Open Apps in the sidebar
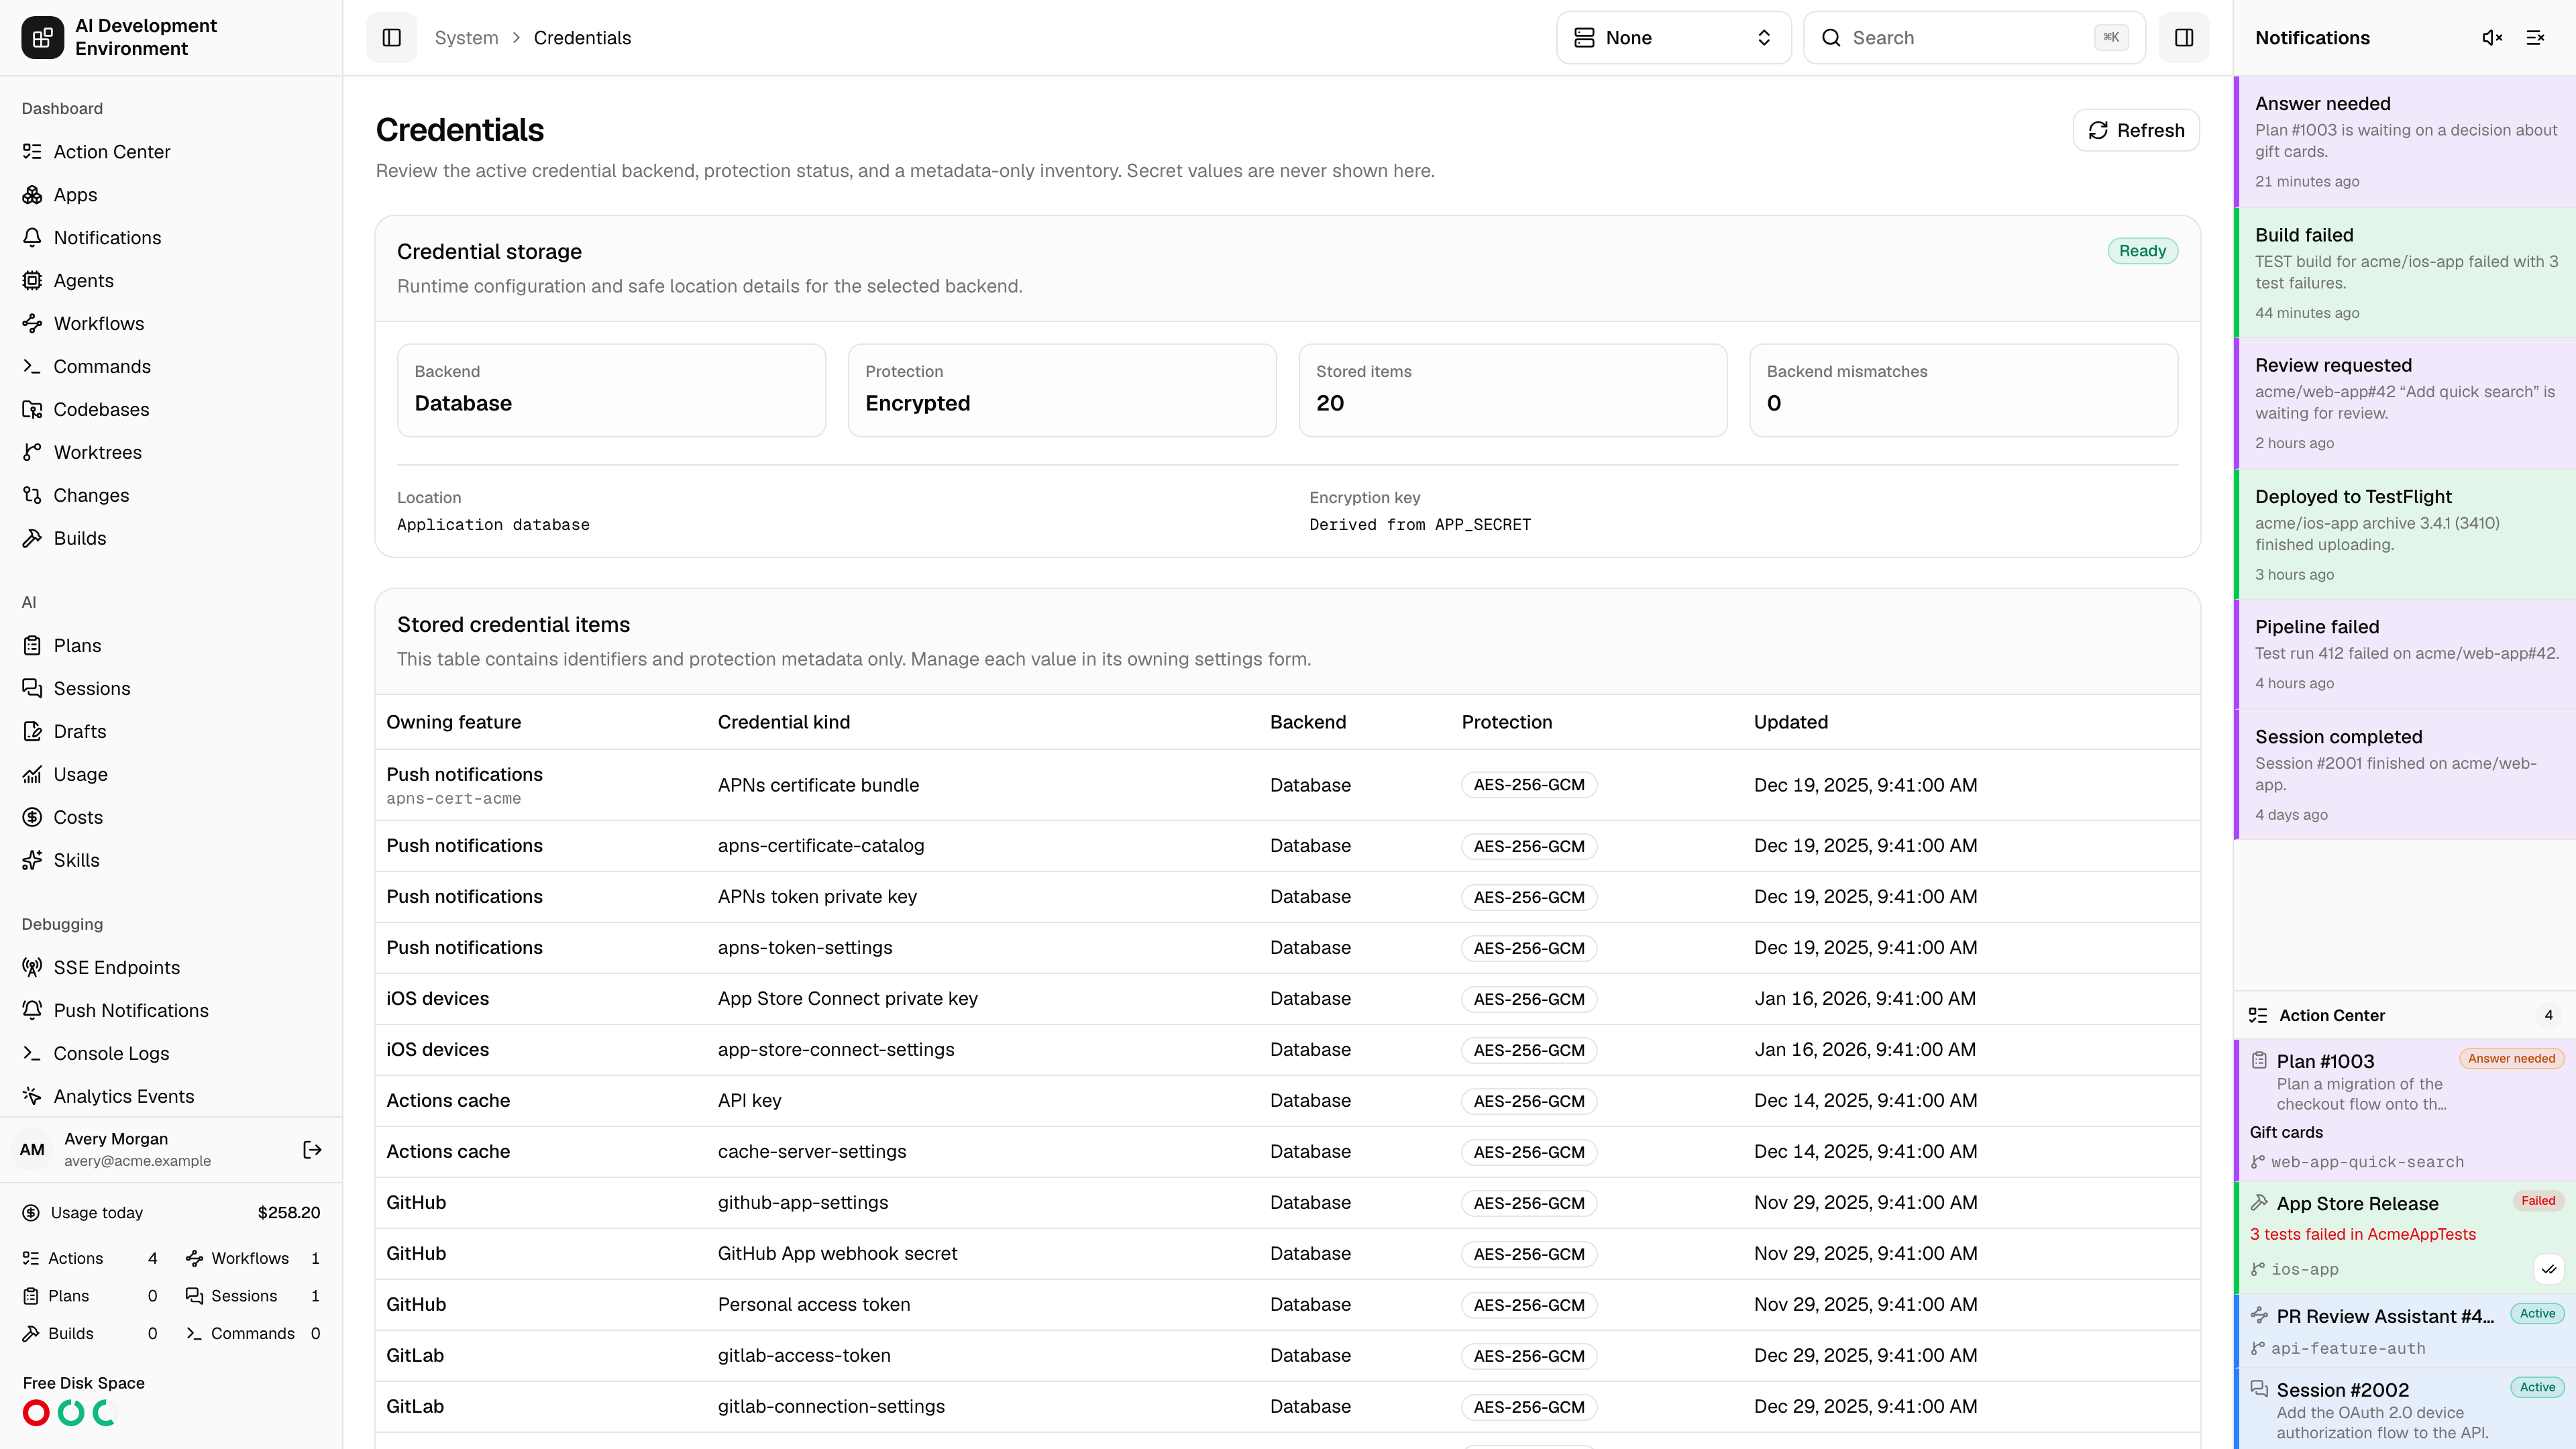The image size is (2576, 1449). (x=171, y=194)
